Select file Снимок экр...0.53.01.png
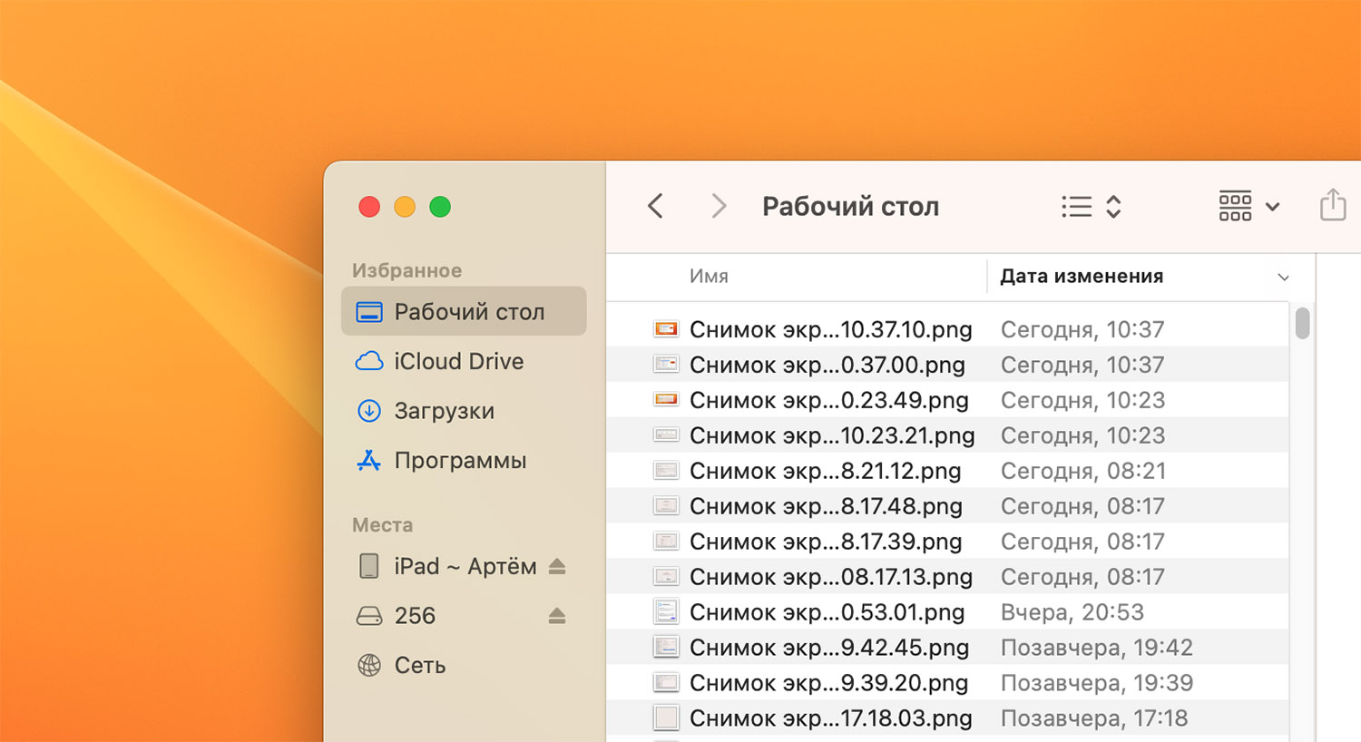 pos(827,613)
